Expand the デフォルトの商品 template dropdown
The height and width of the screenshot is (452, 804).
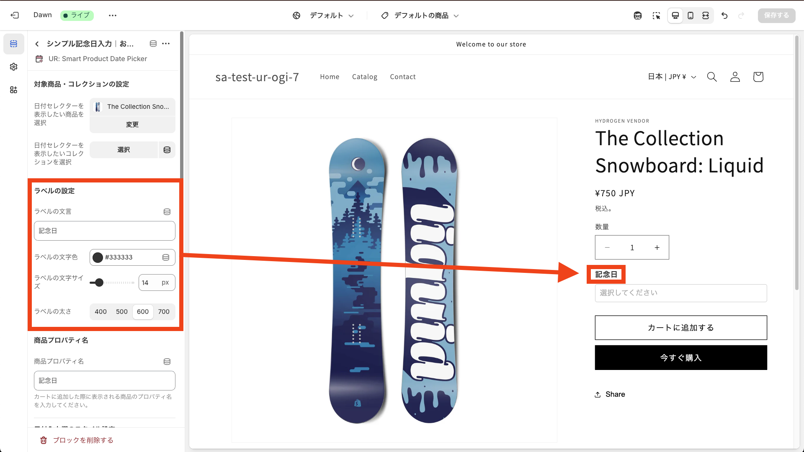pyautogui.click(x=420, y=15)
